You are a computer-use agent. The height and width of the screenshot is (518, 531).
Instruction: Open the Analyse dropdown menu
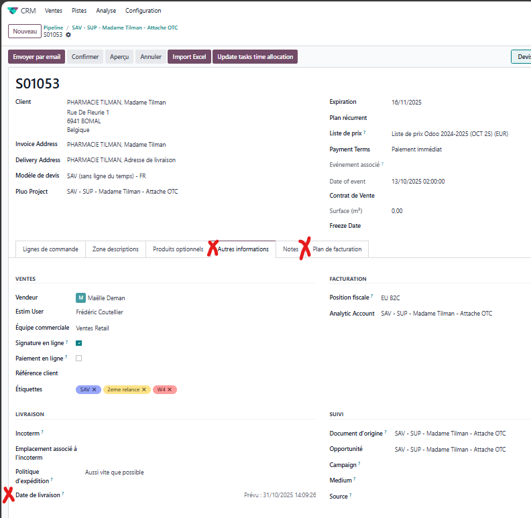(x=106, y=11)
